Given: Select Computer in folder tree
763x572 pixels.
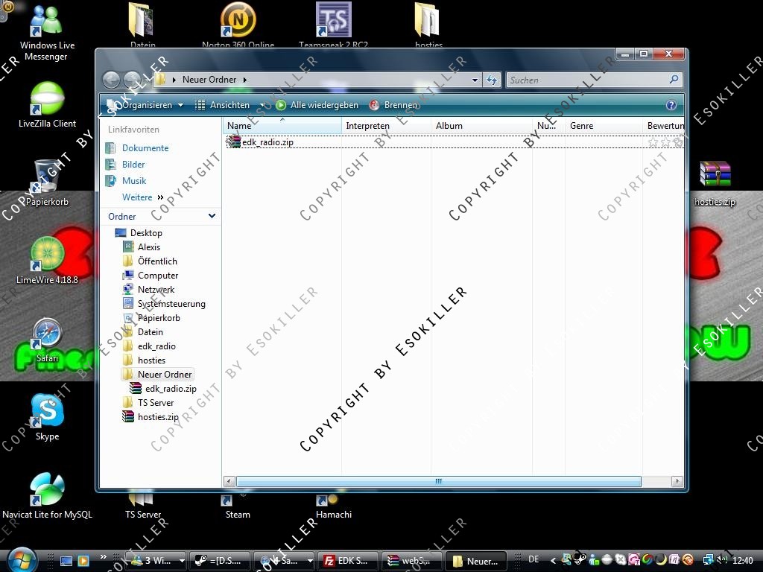Looking at the screenshot, I should (x=158, y=276).
